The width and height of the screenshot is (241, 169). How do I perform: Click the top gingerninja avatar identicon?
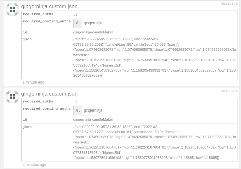point(12,9)
